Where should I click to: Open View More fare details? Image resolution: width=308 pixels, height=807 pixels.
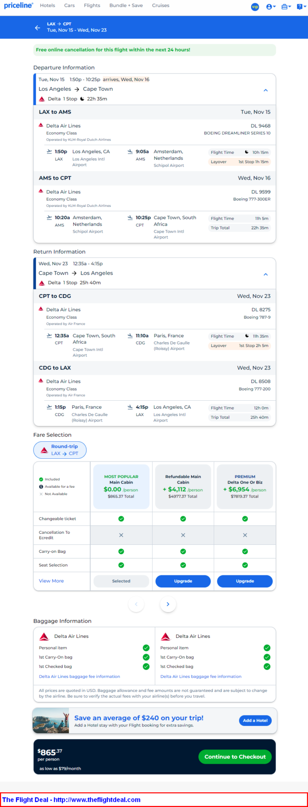point(51,581)
